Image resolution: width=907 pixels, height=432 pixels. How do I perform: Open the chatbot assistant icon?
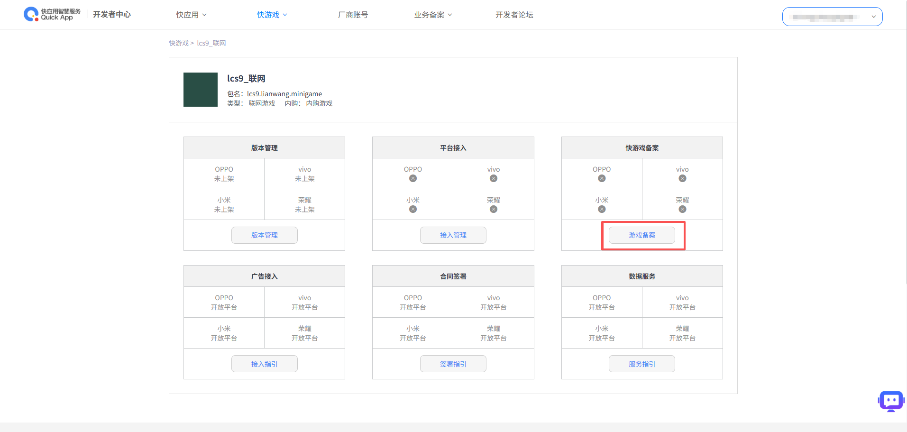(891, 401)
